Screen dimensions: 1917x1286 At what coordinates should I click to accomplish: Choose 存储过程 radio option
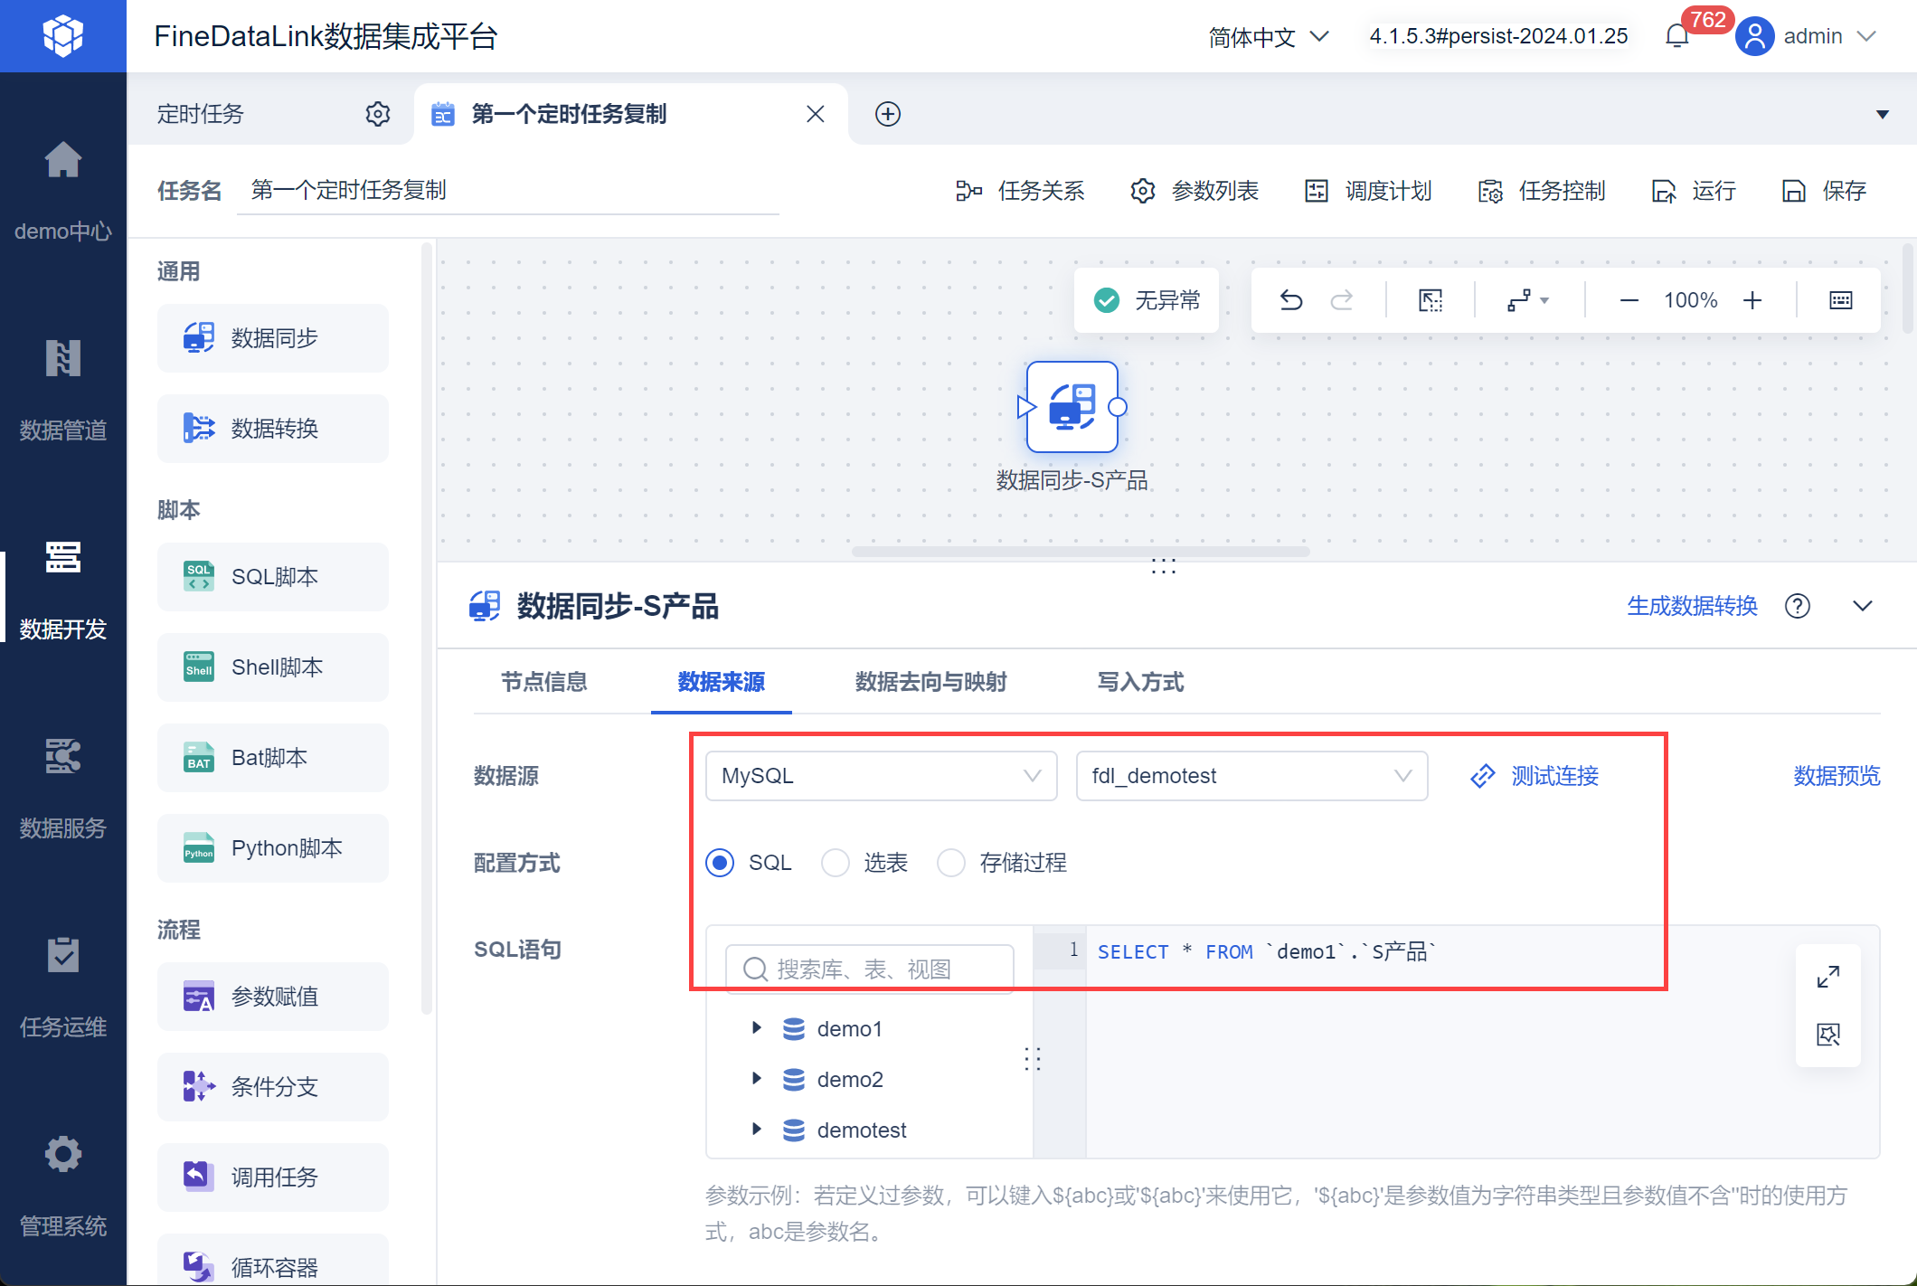951,863
